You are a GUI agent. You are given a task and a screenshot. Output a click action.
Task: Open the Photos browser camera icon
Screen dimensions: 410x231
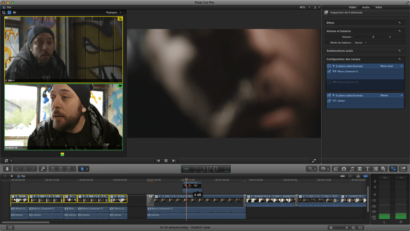344,169
